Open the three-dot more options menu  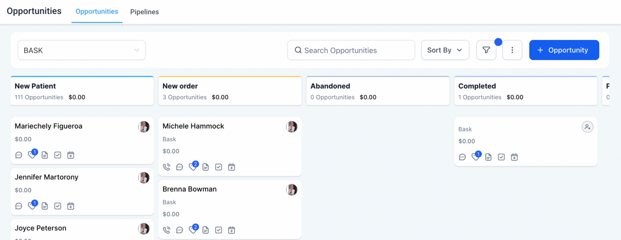[x=512, y=50]
